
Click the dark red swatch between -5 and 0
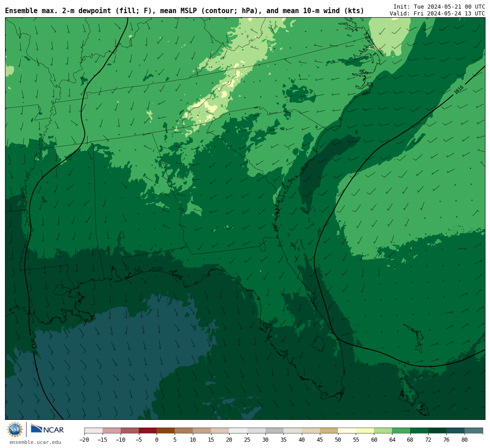tap(148, 430)
